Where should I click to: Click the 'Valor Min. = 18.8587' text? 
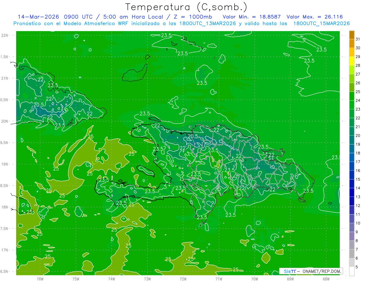pos(252,17)
